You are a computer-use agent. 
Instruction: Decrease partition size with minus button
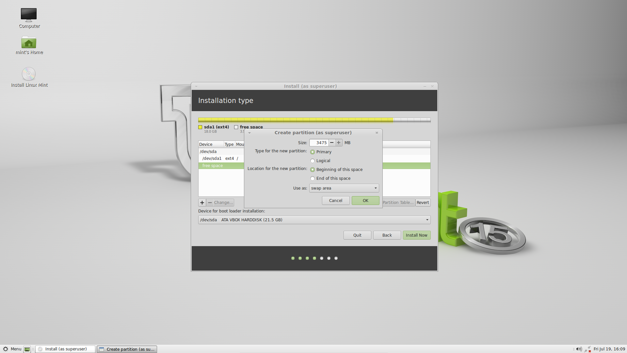pyautogui.click(x=332, y=143)
